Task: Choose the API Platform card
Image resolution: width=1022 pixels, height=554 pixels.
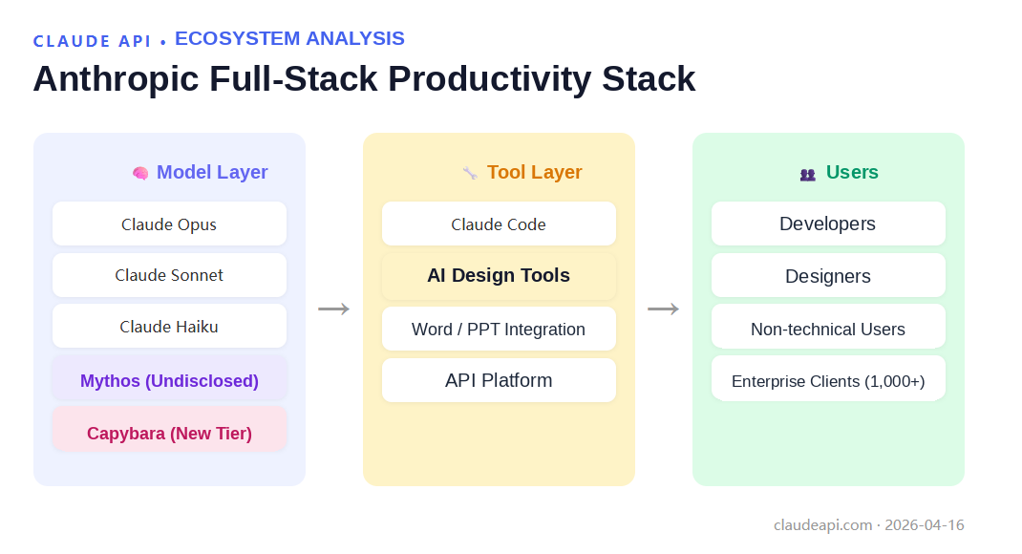Action: pos(499,380)
